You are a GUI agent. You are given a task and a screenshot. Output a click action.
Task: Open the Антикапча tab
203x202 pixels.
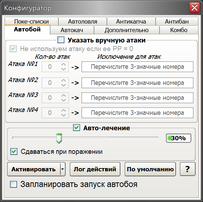tap(131, 21)
